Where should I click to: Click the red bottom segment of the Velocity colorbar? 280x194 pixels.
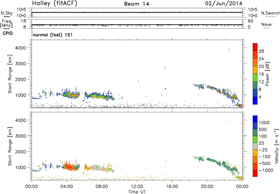(x=255, y=173)
